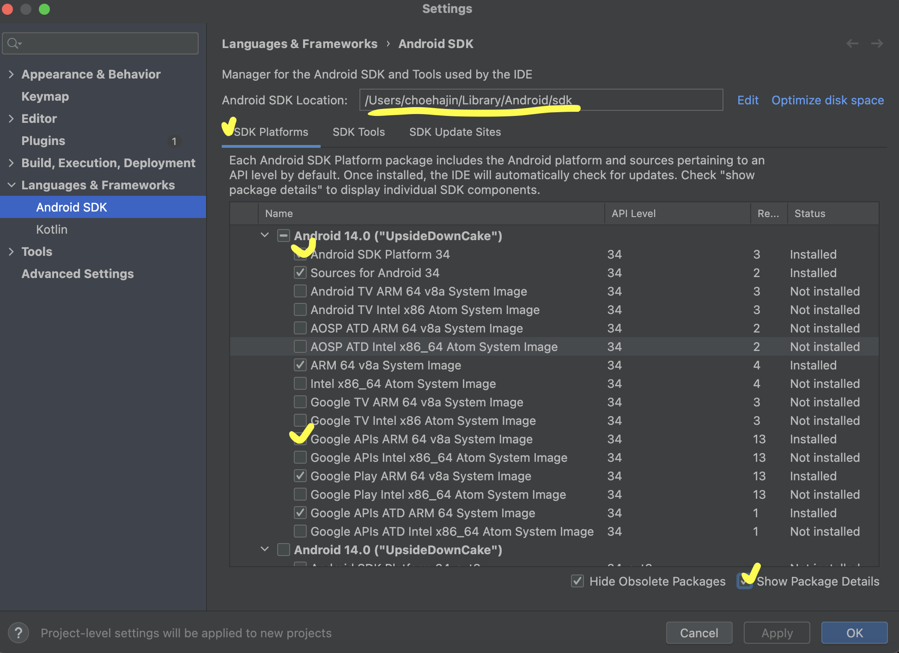Go back using the left arrow icon
This screenshot has width=899, height=653.
coord(852,43)
